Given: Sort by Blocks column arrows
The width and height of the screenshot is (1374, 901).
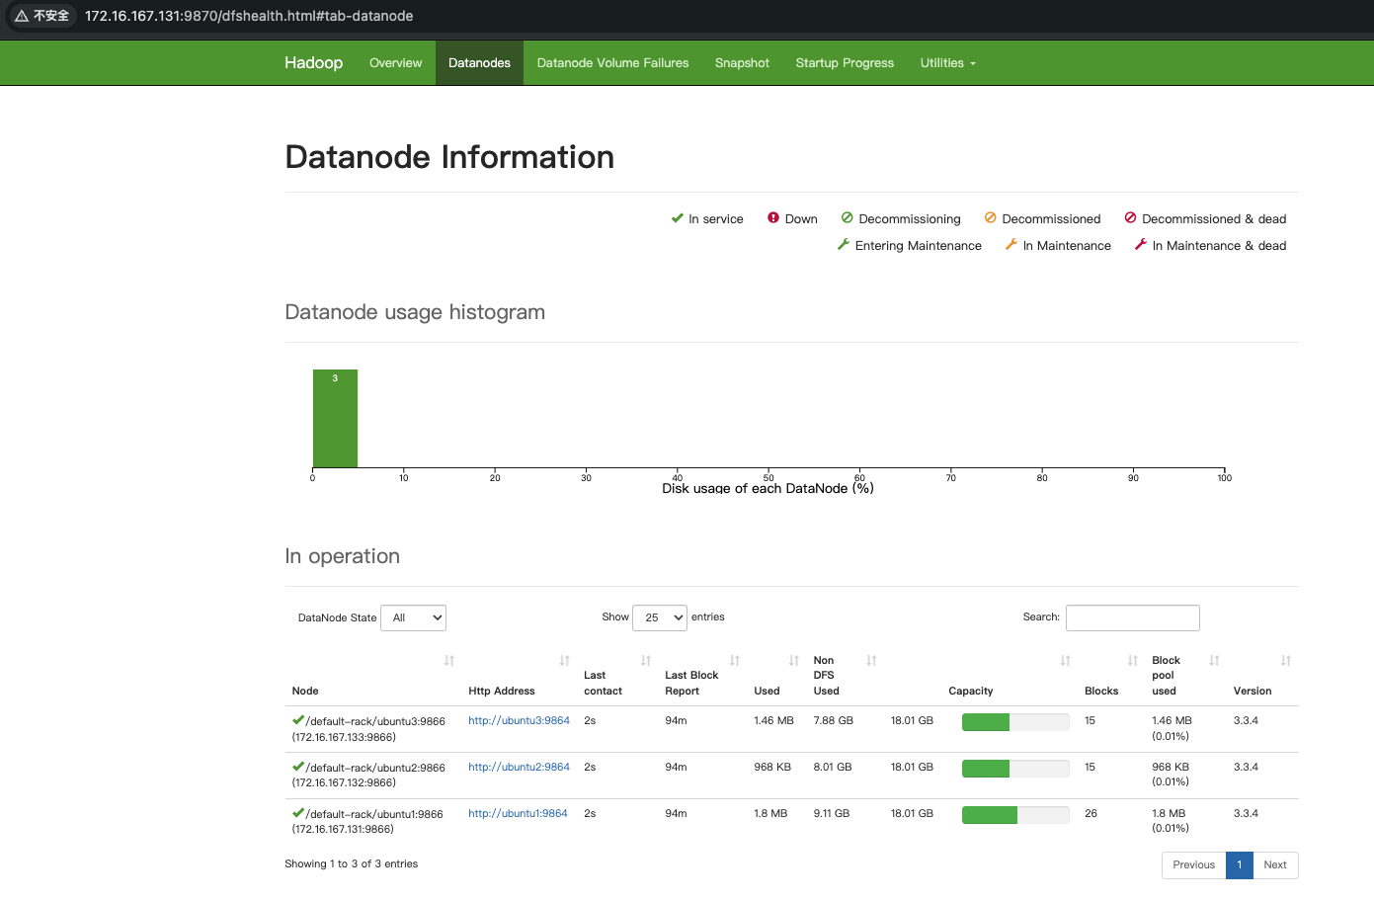Looking at the screenshot, I should (1133, 660).
